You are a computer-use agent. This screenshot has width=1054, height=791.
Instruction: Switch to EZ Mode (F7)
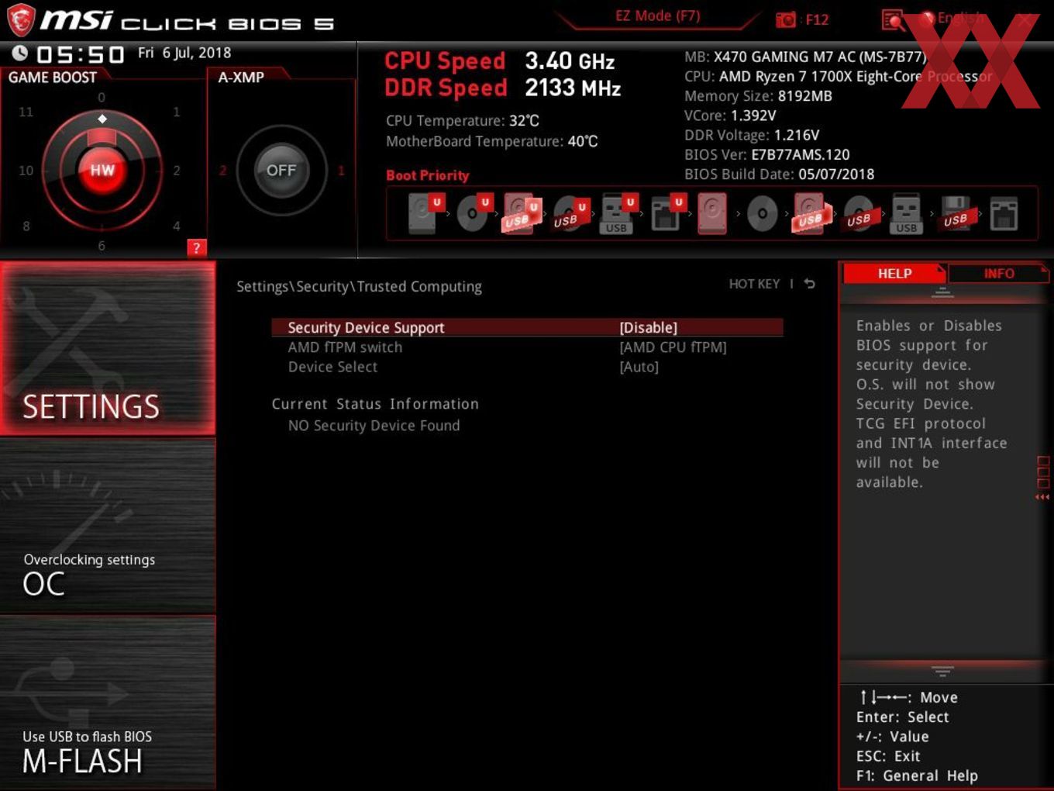[x=657, y=16]
